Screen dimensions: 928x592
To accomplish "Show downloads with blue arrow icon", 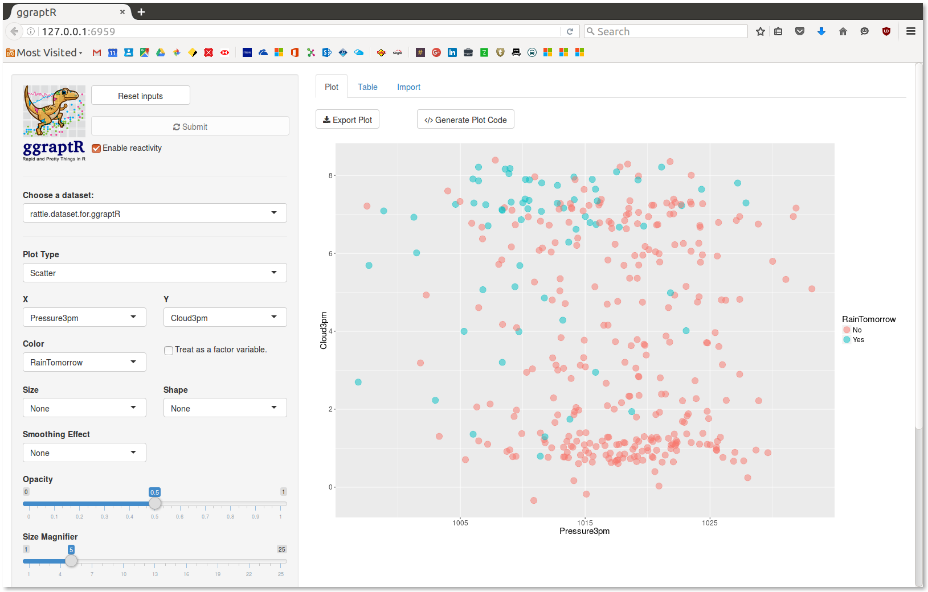I will (x=821, y=32).
